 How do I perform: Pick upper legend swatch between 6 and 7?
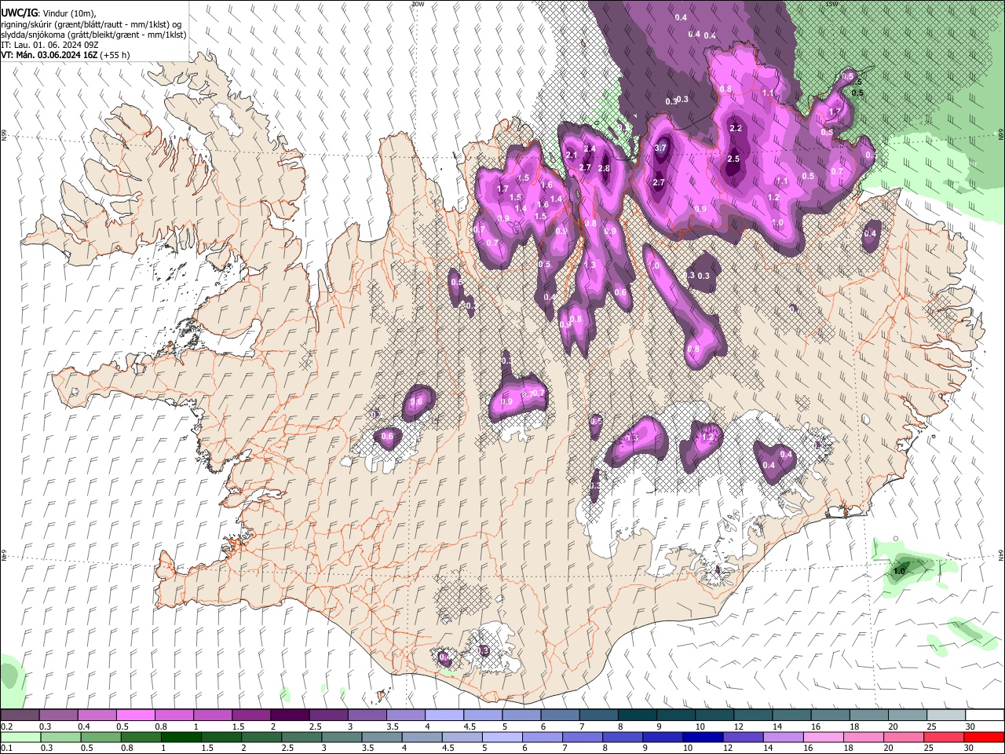click(560, 716)
